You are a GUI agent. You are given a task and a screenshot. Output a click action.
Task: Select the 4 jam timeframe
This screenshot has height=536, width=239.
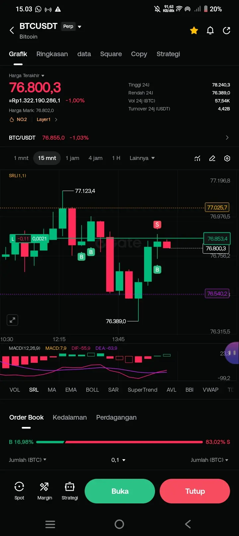tap(95, 158)
